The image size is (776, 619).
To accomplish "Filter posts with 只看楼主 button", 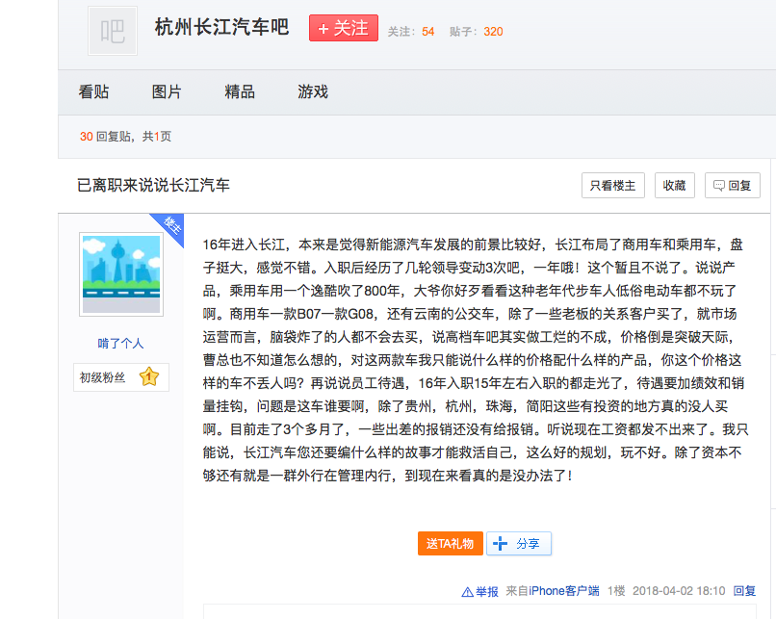I will [x=612, y=186].
